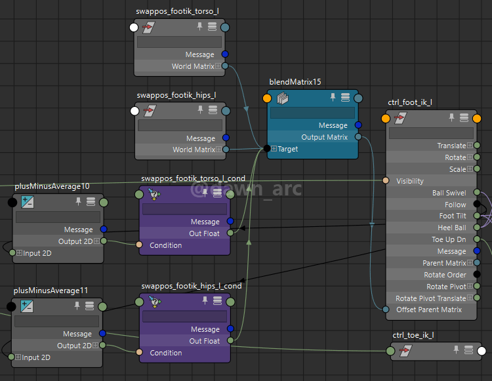492x381 pixels.
Task: Expand Translate attribute on ctrl_foot_ik_l
Action: [470, 146]
